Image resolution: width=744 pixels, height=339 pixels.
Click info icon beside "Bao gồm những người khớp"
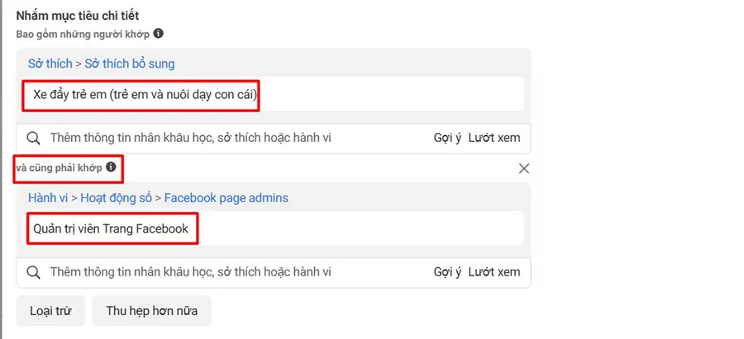coord(159,34)
